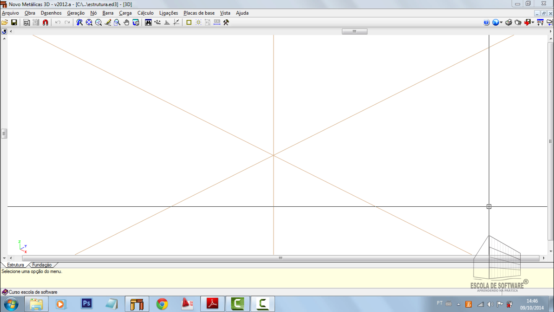Save the project with the floppy disk icon

tap(14, 23)
